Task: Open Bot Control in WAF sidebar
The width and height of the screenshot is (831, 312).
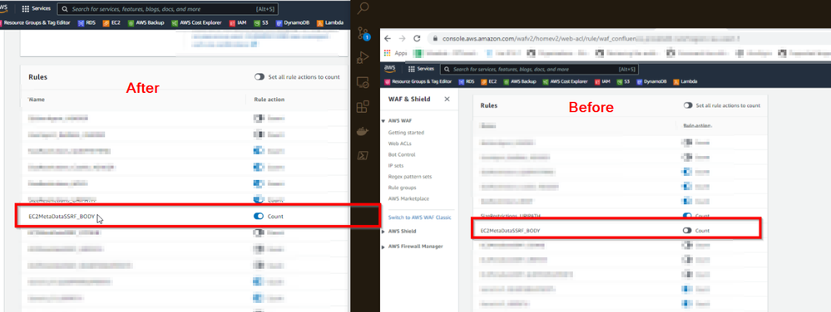Action: pos(402,154)
